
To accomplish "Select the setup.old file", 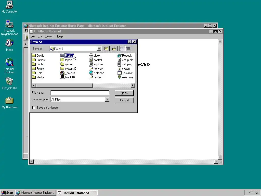I will coord(125,60).
